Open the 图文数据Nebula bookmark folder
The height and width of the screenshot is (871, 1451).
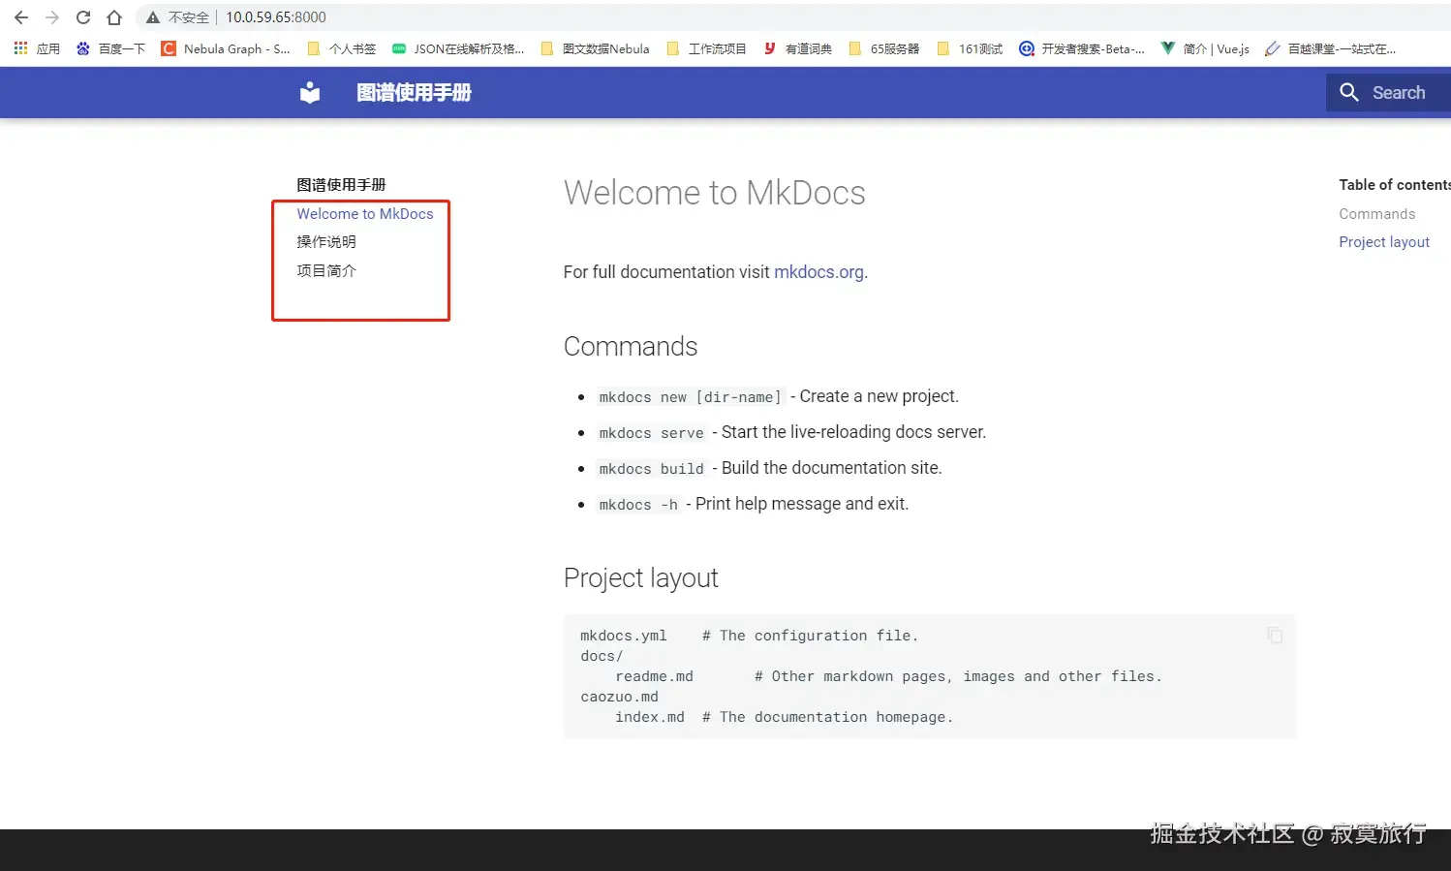595,48
